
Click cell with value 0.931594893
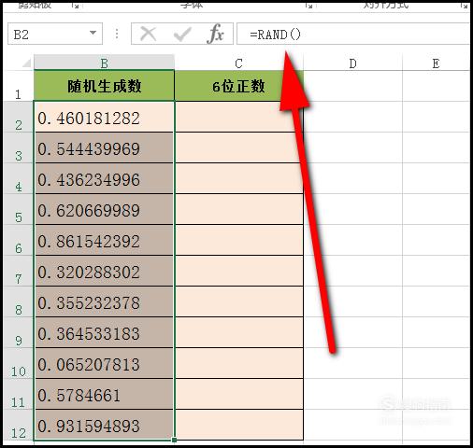tap(104, 425)
